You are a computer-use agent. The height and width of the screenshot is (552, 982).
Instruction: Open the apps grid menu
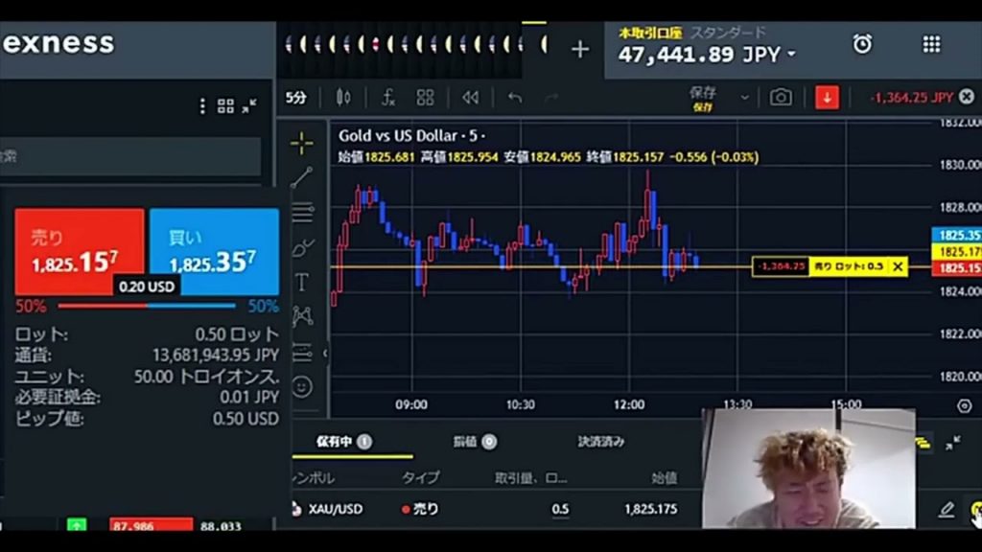click(931, 44)
